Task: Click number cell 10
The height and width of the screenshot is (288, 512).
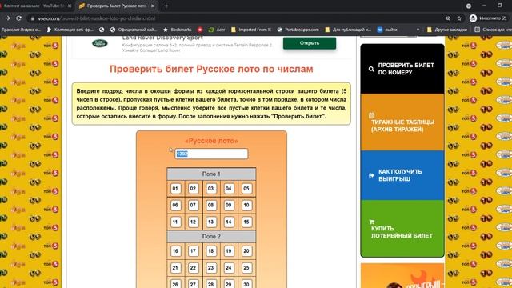Action: [246, 205]
